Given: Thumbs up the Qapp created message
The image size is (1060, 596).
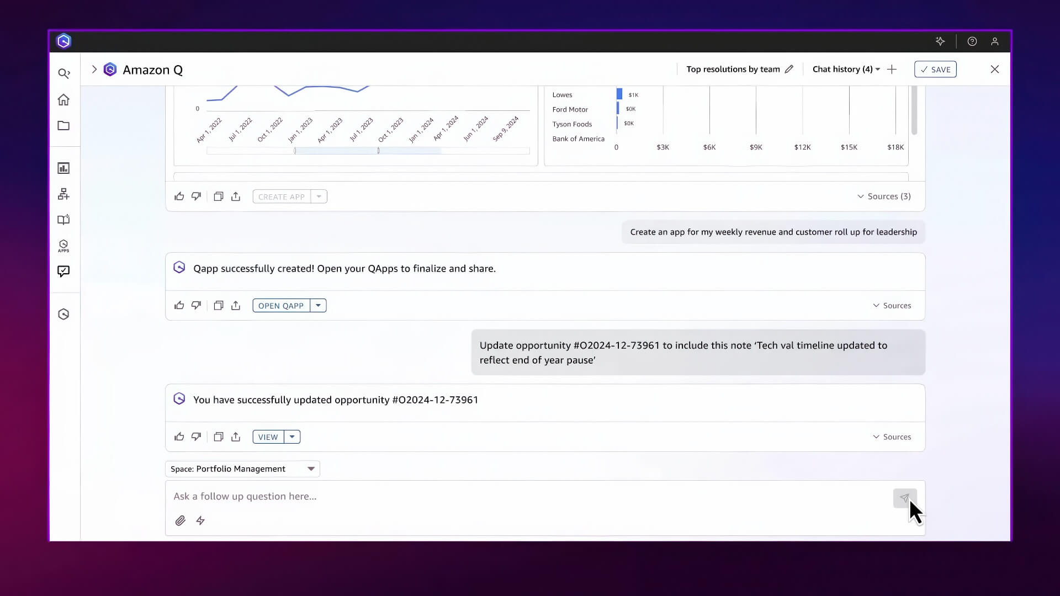Looking at the screenshot, I should pos(178,305).
